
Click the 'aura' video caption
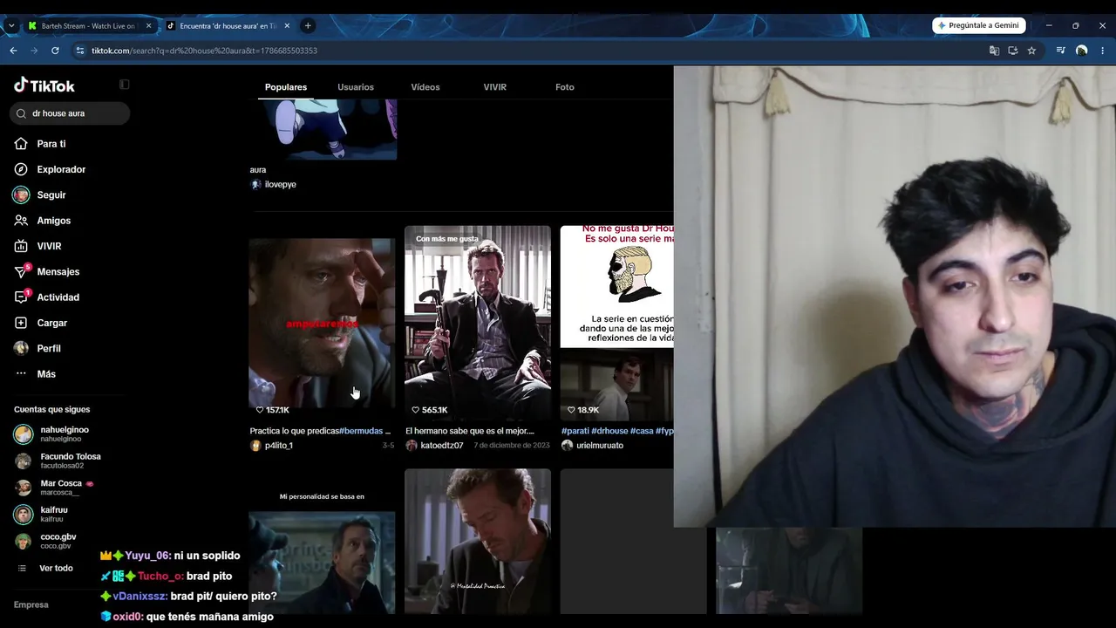coord(258,170)
